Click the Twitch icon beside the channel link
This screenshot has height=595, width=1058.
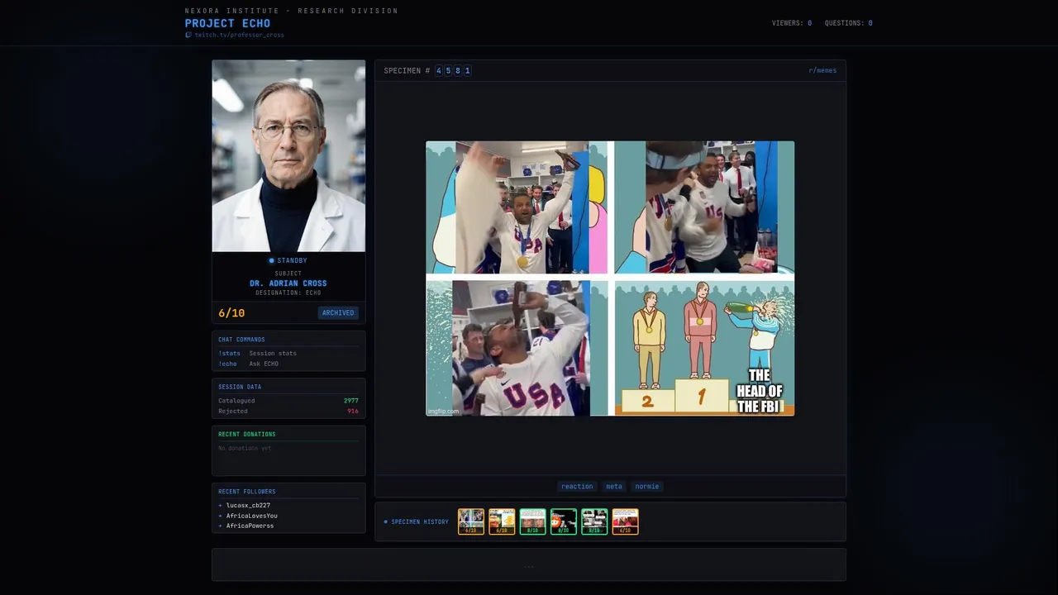(x=188, y=35)
